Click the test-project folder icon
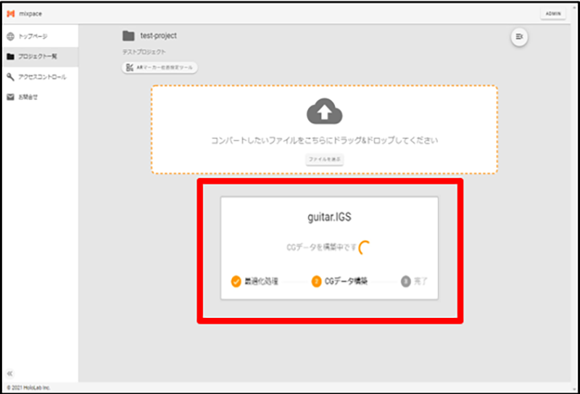This screenshot has width=580, height=394. tap(128, 35)
